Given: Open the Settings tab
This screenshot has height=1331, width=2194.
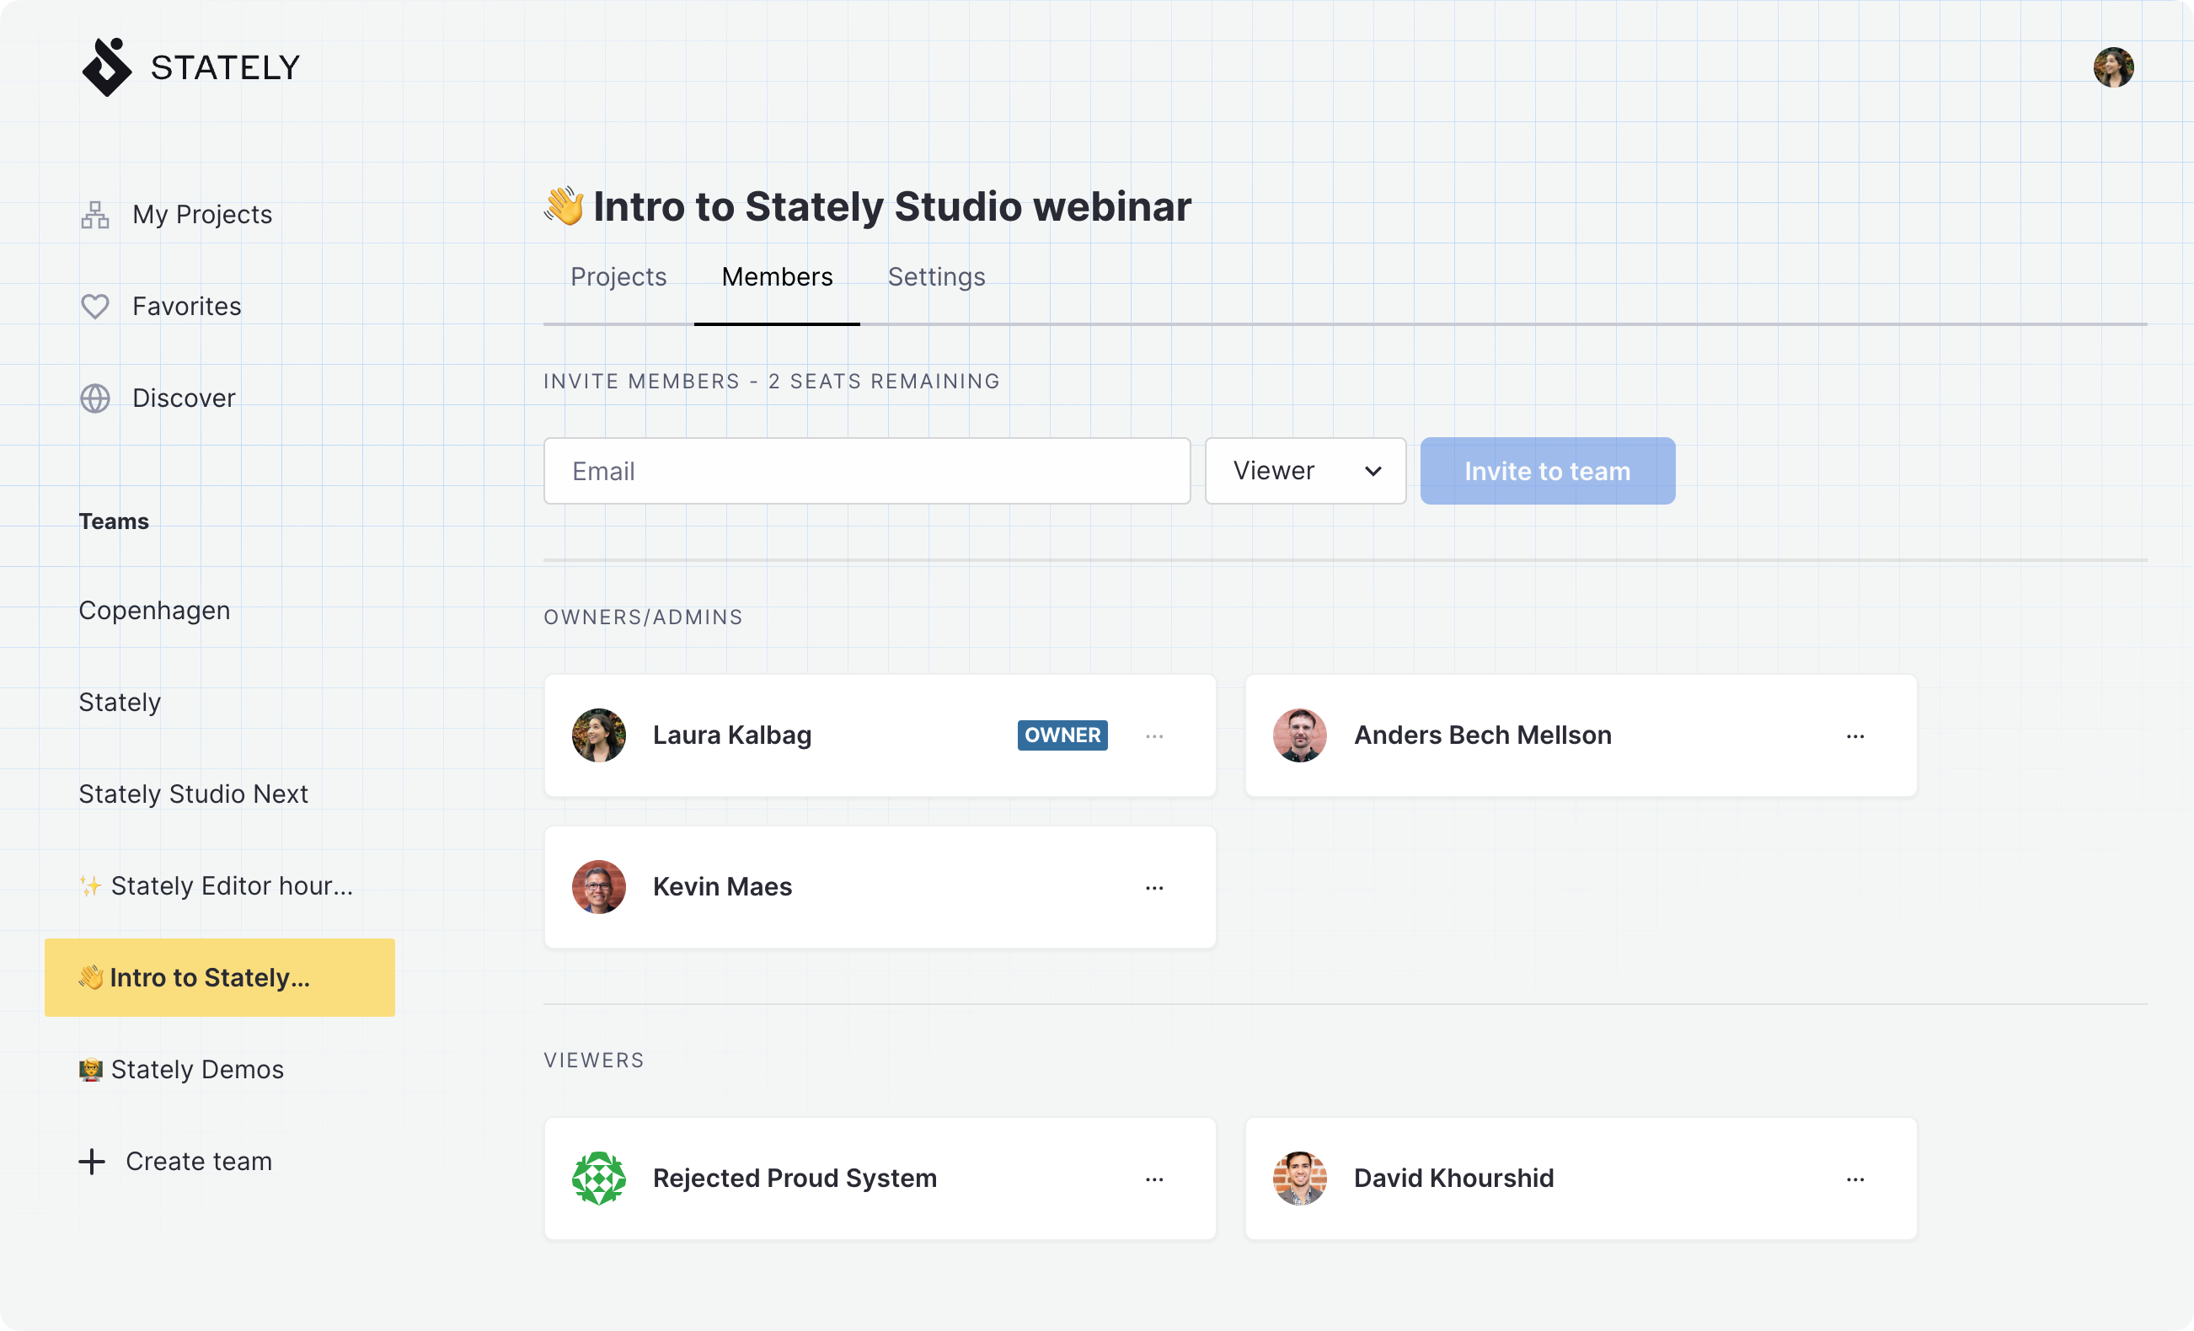Looking at the screenshot, I should pos(936,277).
